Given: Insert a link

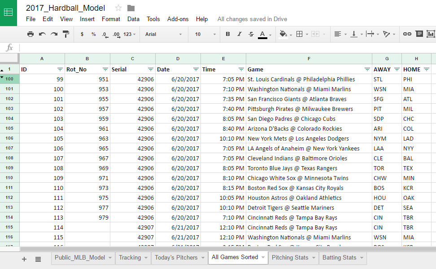Looking at the screenshot, I should pyautogui.click(x=407, y=34).
